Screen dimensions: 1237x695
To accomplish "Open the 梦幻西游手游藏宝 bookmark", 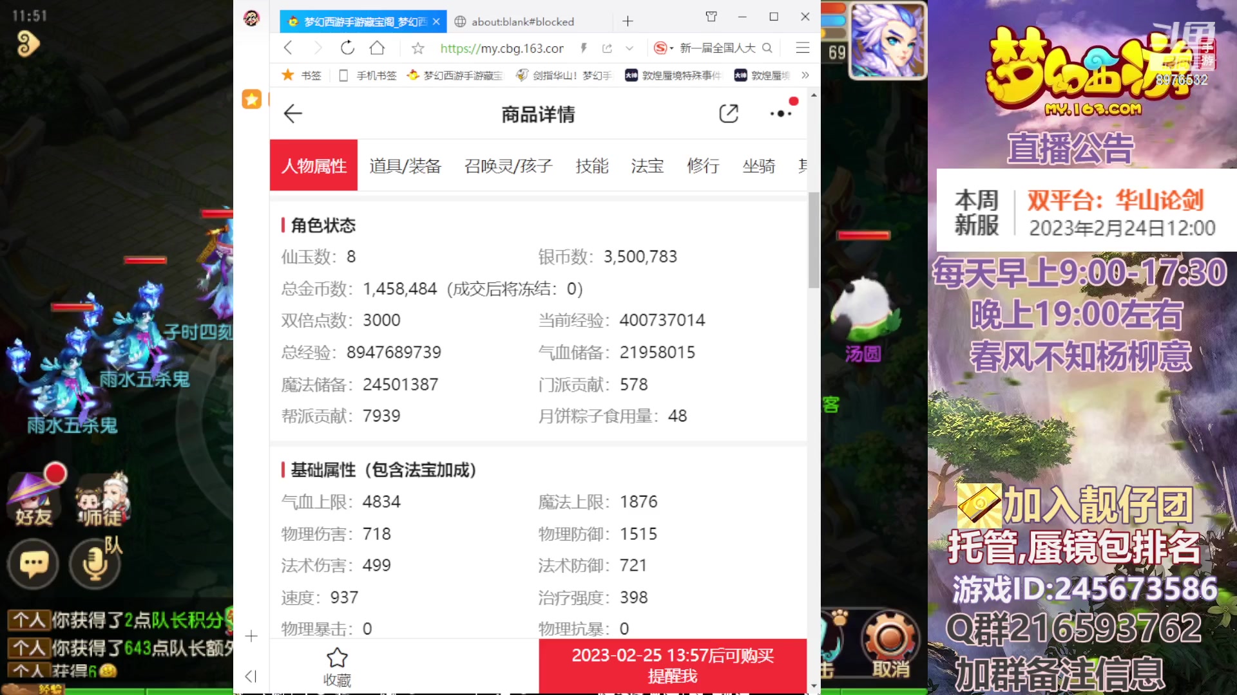I will pyautogui.click(x=455, y=75).
